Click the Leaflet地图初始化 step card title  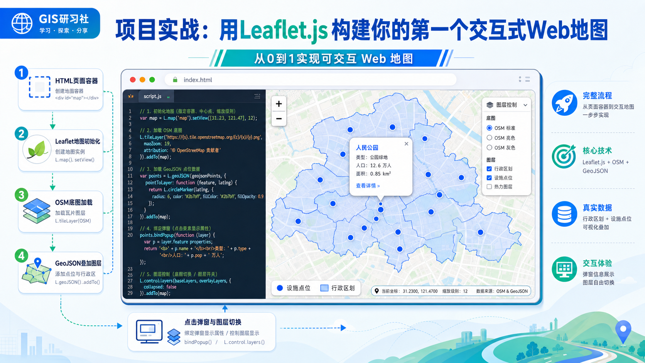click(x=78, y=142)
